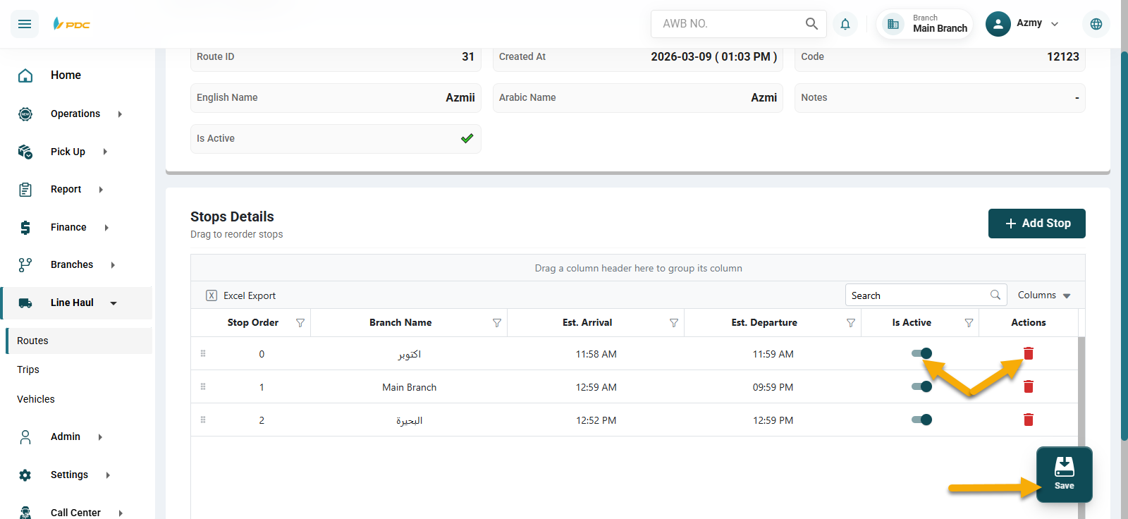Click the Add Stop button

1037,224
